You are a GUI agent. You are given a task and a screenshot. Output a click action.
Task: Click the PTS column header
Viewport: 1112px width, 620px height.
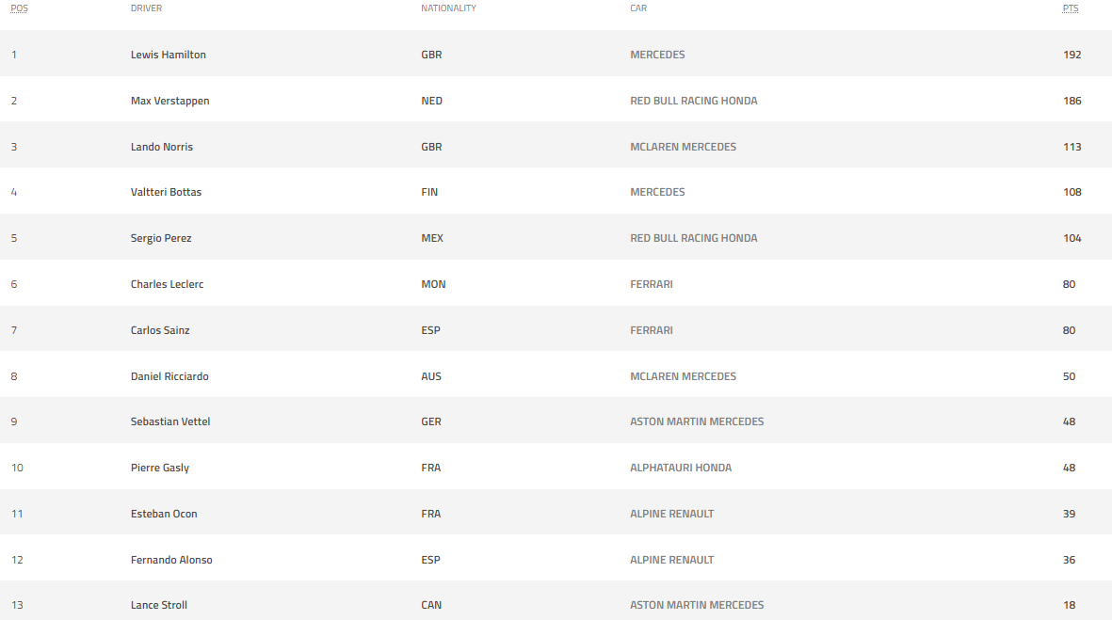pos(1071,8)
